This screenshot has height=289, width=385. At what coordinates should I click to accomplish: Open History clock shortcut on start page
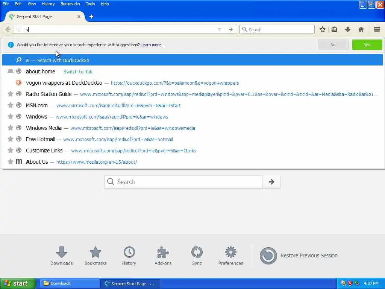[129, 256]
